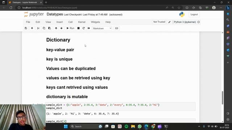Open Spotify from the taskbar
Image resolution: width=232 pixels, height=130 pixels.
127,126
